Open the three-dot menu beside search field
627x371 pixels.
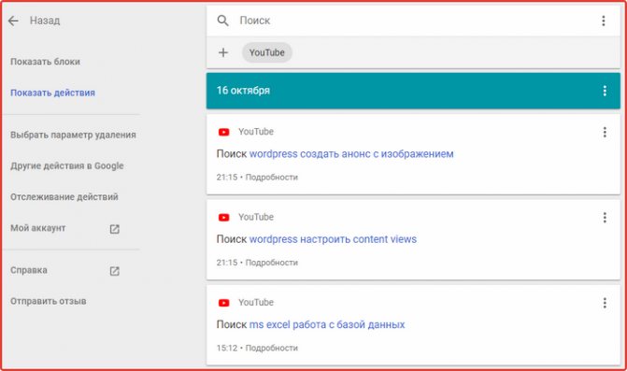[x=604, y=21]
